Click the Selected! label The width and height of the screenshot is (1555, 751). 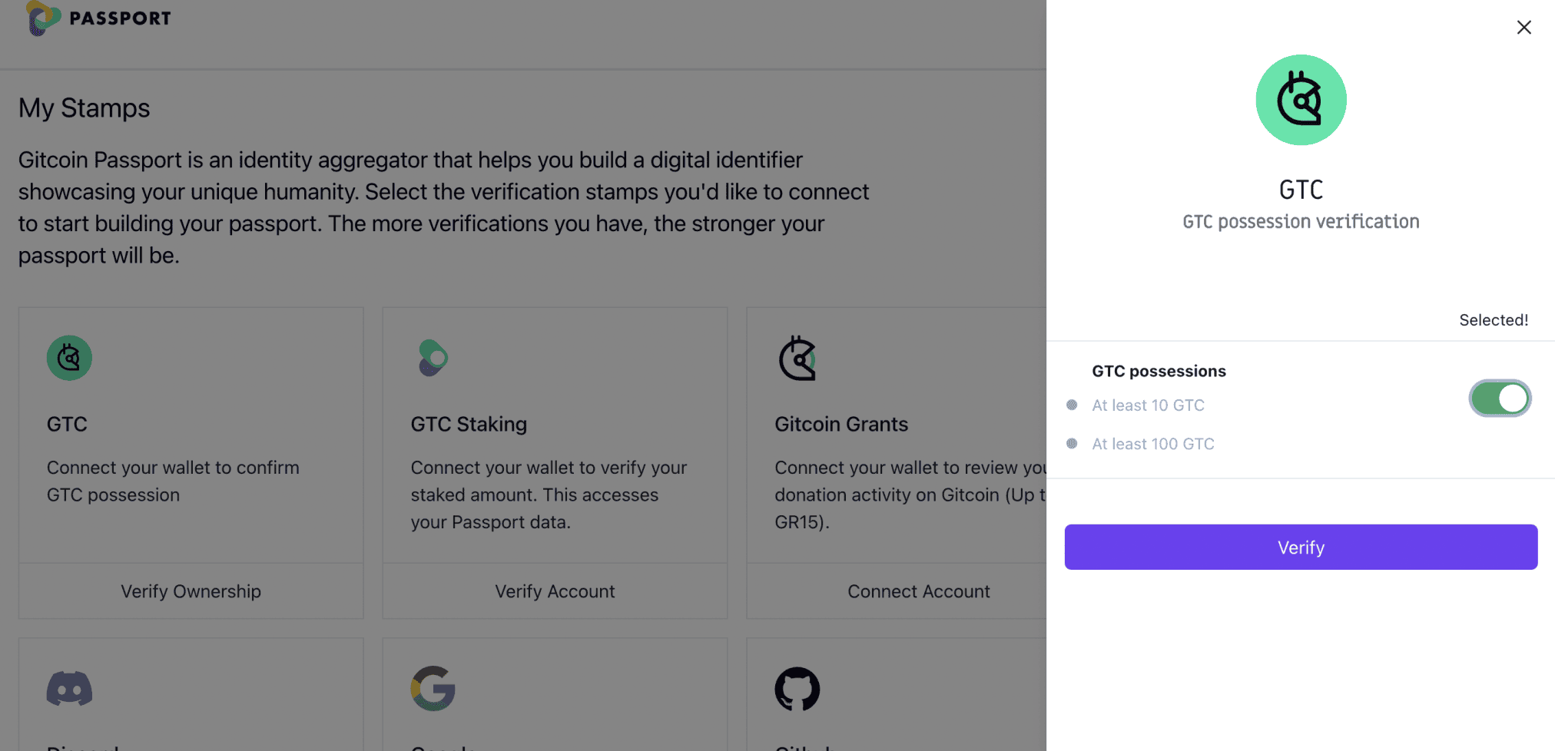[x=1494, y=320]
